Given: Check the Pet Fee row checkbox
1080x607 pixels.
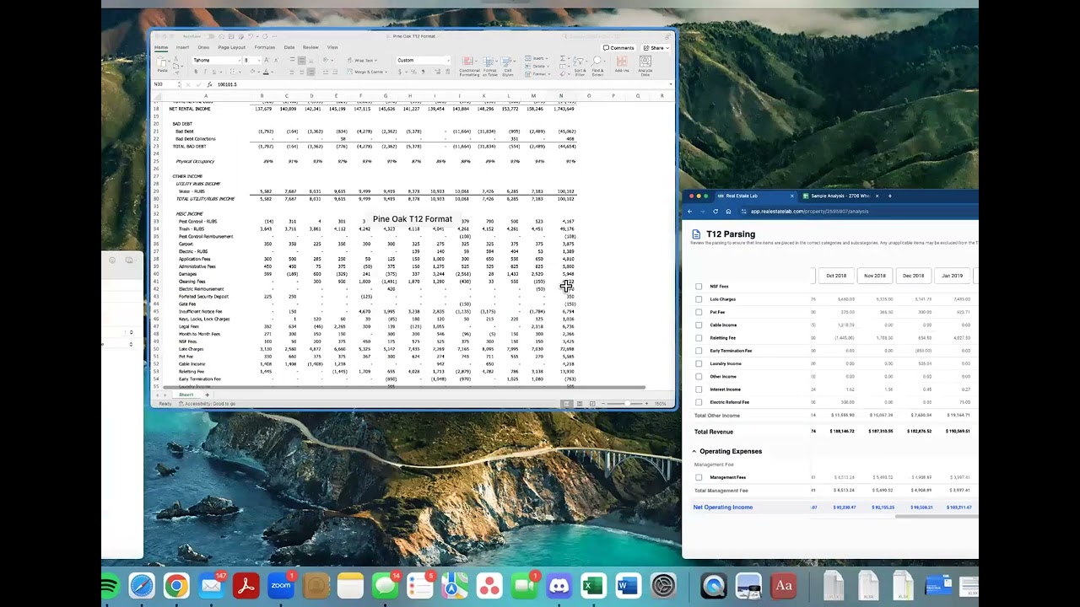Looking at the screenshot, I should click(699, 312).
